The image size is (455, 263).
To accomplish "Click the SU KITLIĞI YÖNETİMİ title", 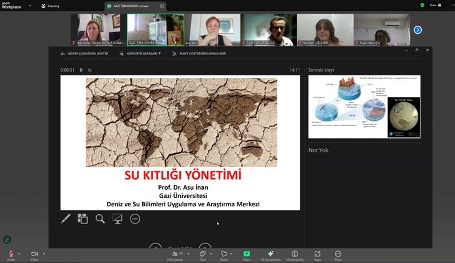I will click(183, 175).
